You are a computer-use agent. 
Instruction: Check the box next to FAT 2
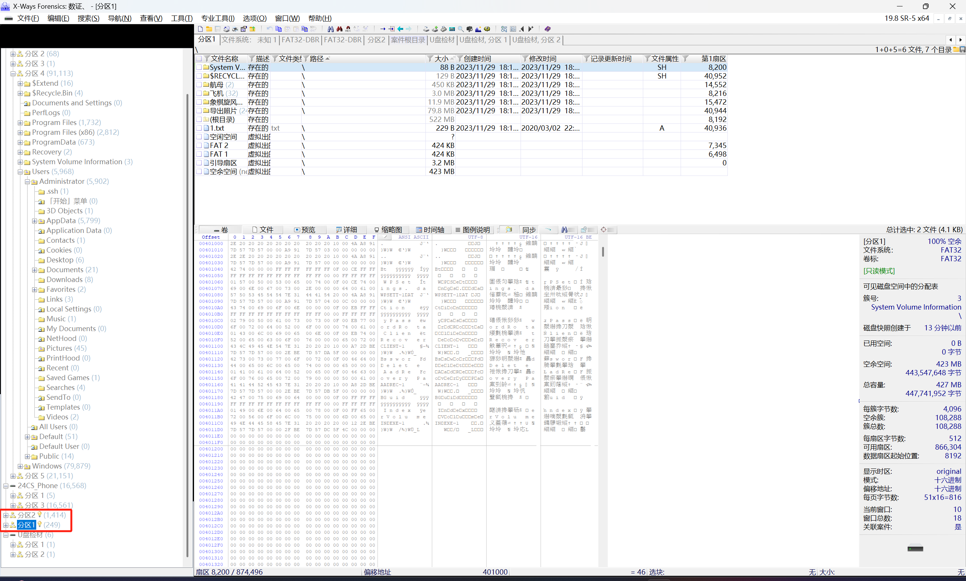[x=199, y=145]
